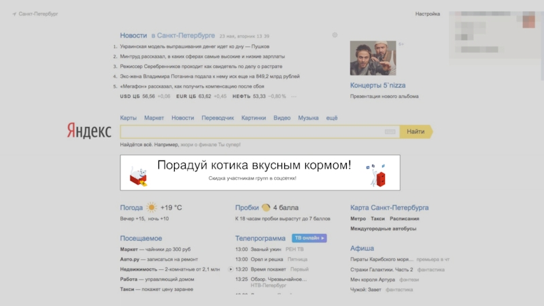Open the news settings gear icon
Screen dimensions: 544x306
pos(335,35)
